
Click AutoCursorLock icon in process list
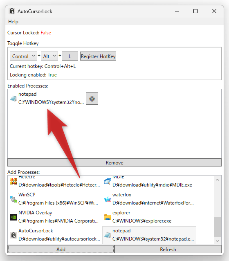(13, 235)
